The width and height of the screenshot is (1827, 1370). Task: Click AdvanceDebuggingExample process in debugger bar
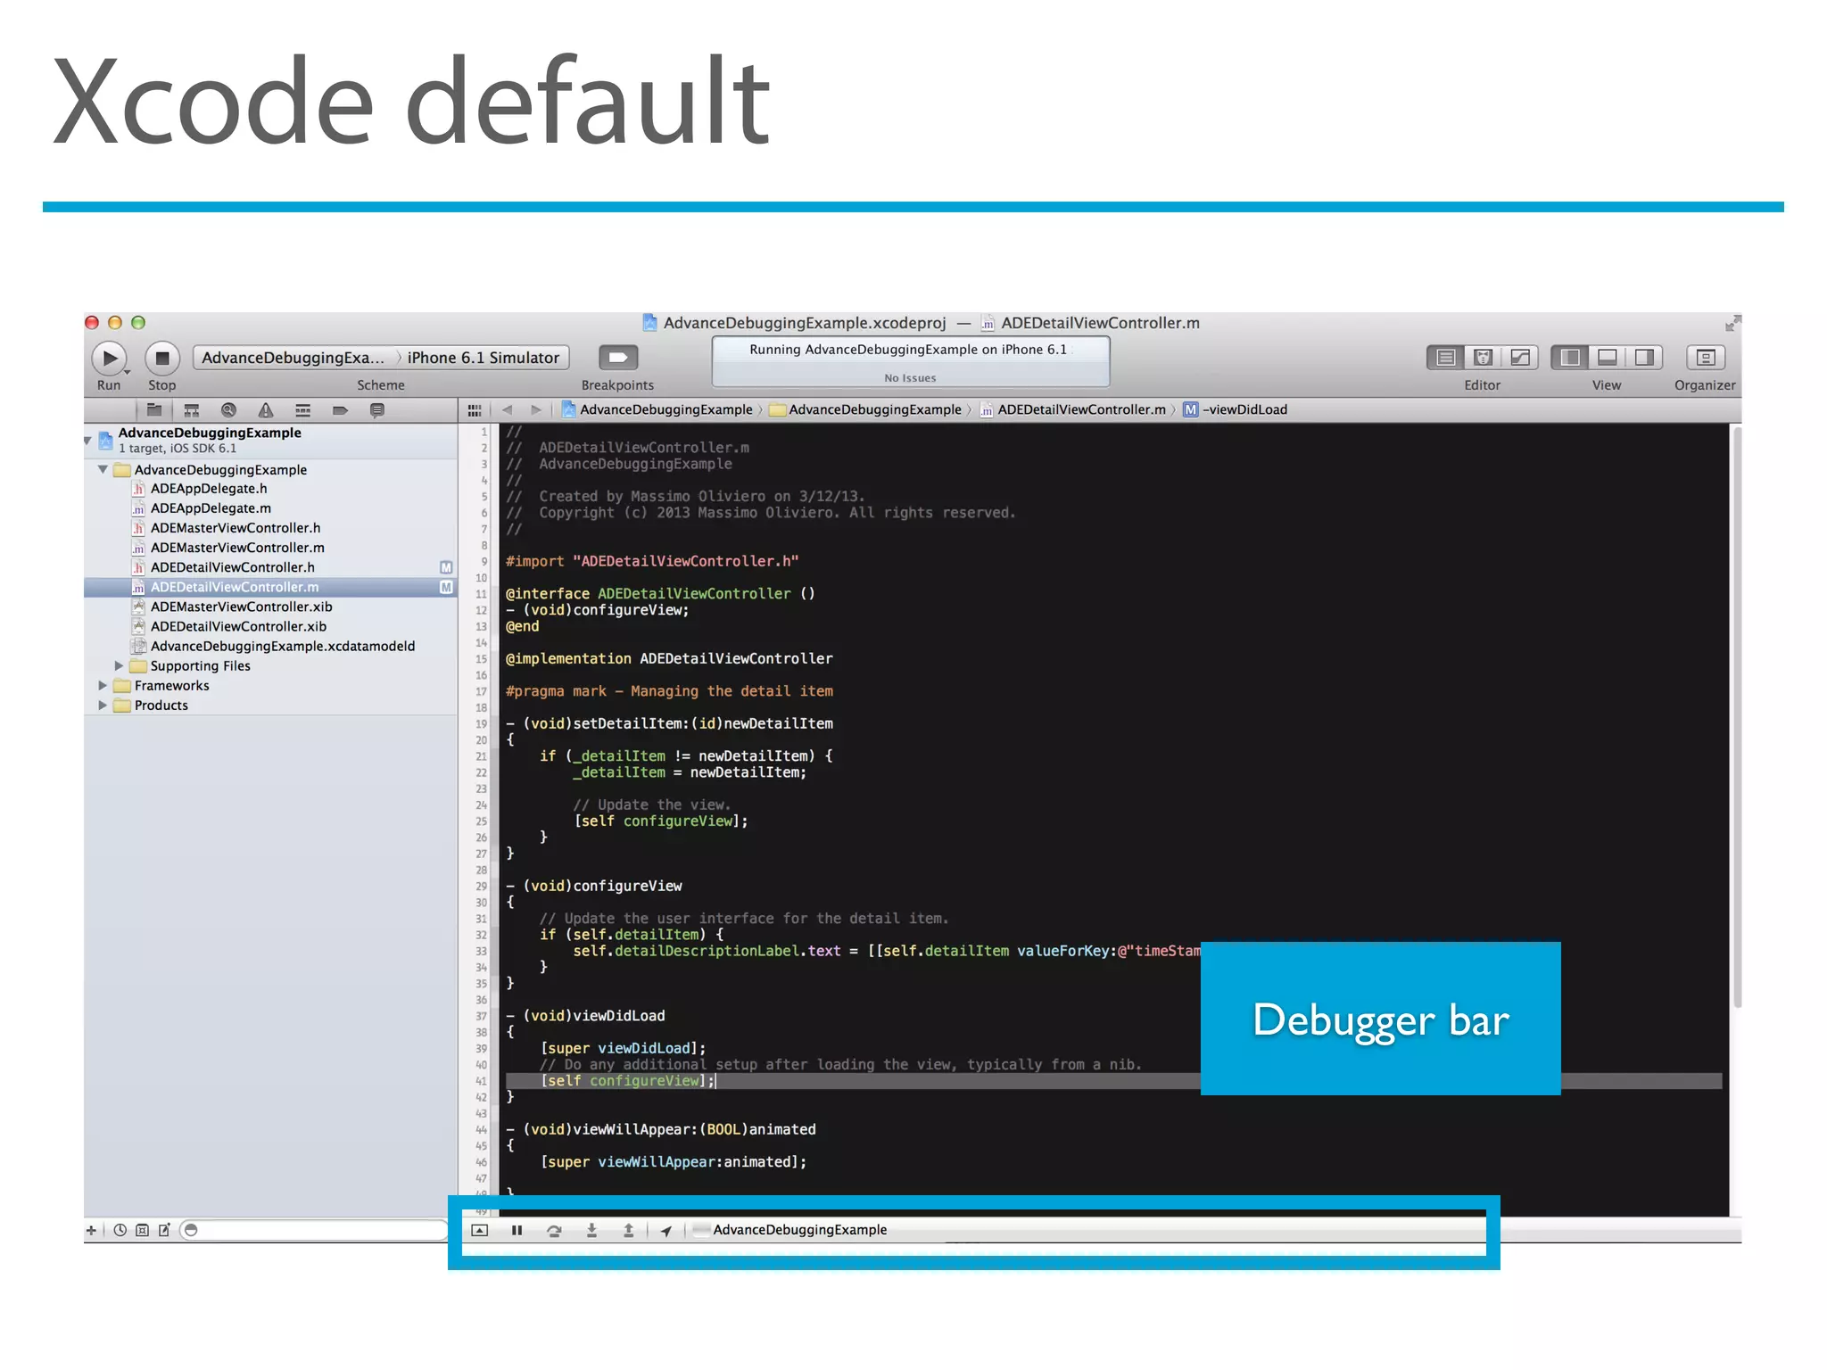coord(790,1230)
